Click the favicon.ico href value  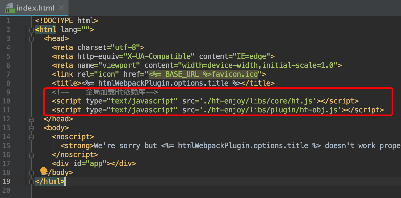235,74
